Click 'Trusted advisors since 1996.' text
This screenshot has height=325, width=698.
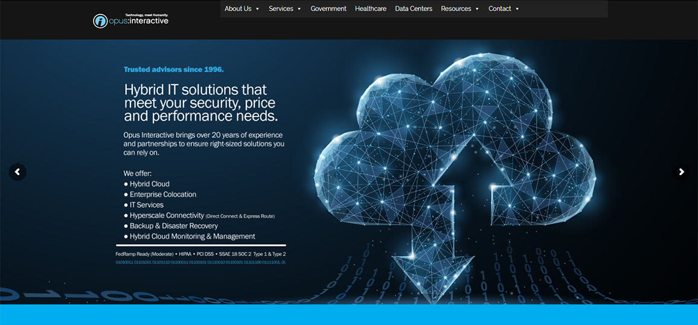(x=174, y=69)
